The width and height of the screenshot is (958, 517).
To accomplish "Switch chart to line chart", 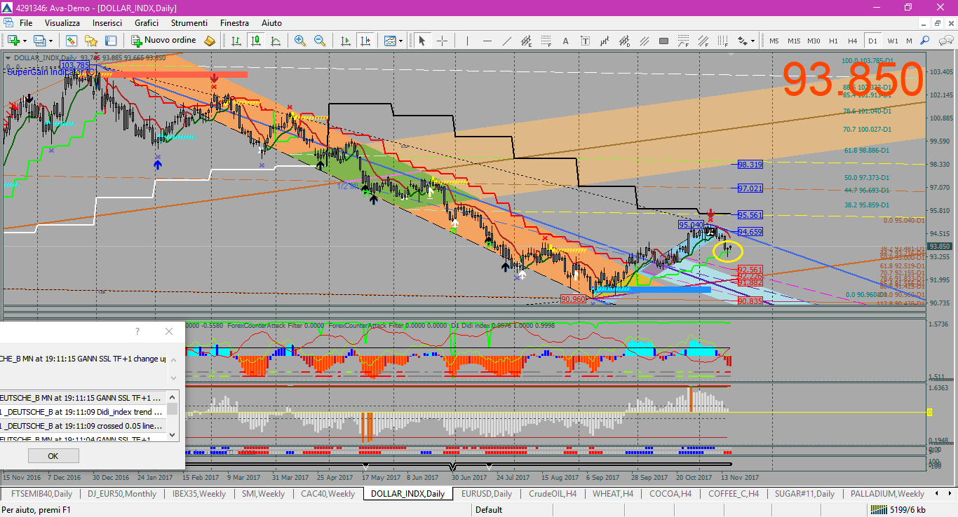I will tap(276, 41).
